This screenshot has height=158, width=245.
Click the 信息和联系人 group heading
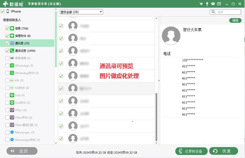(12, 20)
